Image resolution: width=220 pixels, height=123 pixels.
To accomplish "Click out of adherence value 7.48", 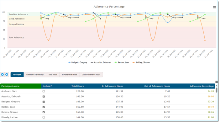I will 168,91.
